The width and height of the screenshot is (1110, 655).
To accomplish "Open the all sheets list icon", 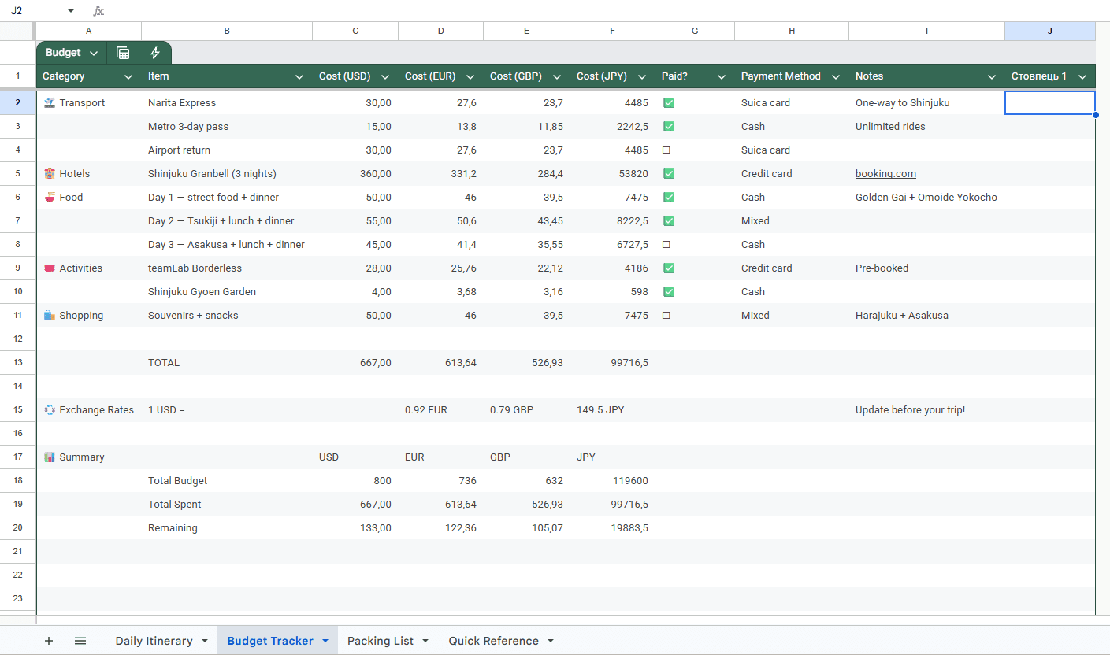I will click(80, 641).
